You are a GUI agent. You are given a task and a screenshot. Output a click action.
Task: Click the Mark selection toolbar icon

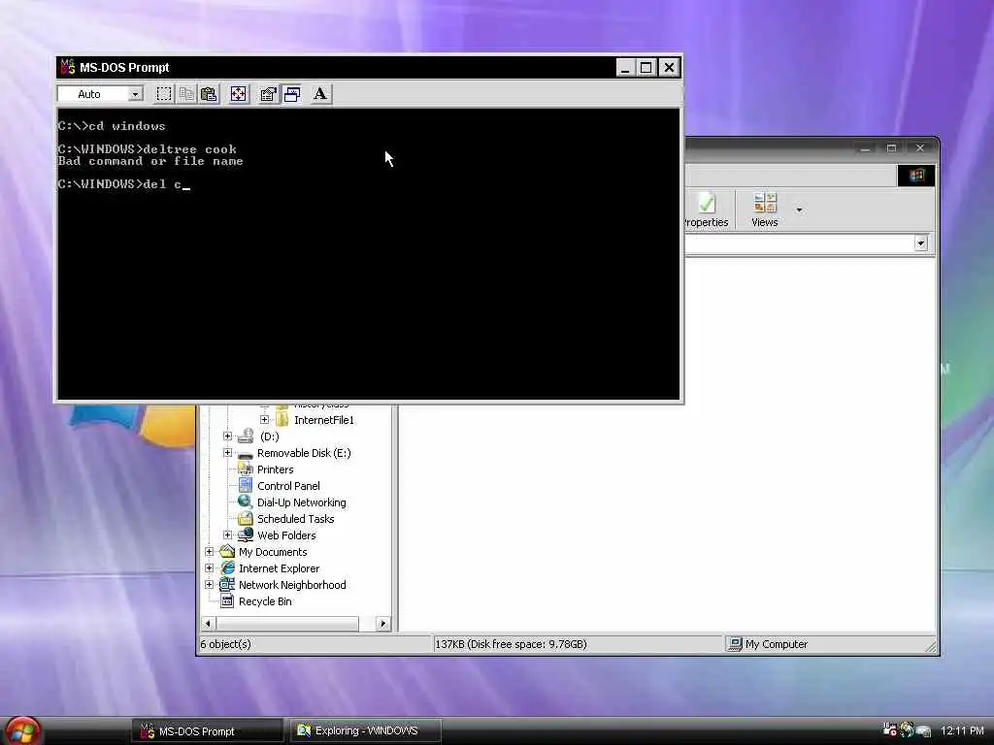point(163,94)
